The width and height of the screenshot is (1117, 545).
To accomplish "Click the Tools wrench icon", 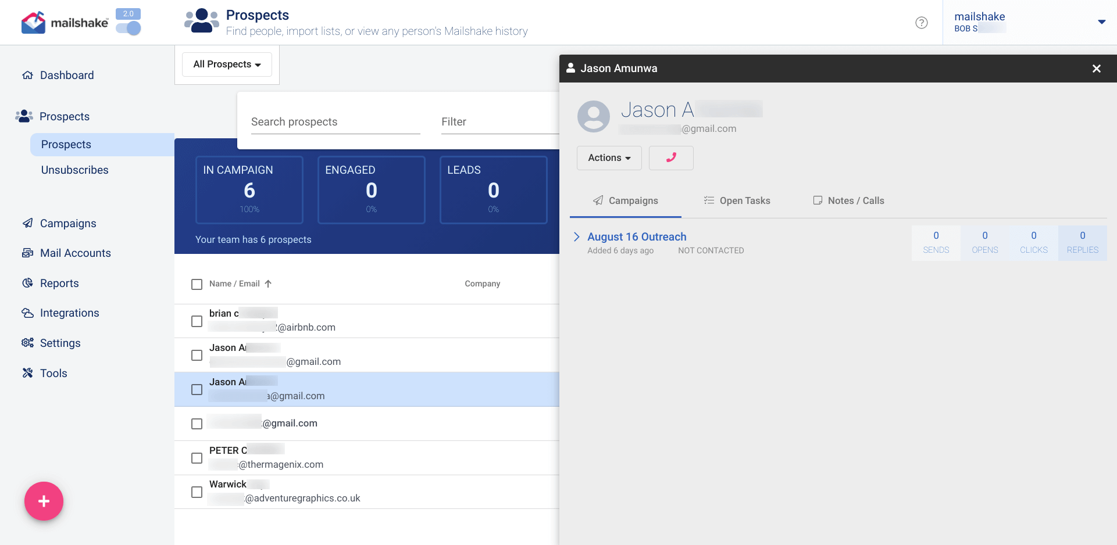I will 27,373.
